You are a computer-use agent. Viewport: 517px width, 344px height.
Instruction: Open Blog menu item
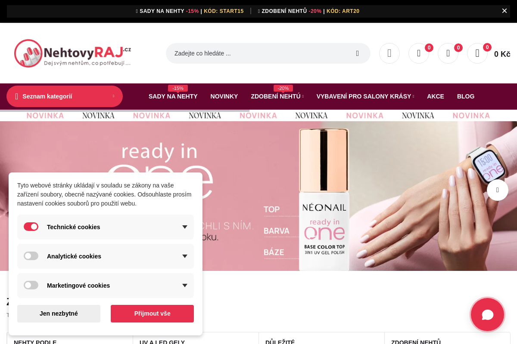466,96
